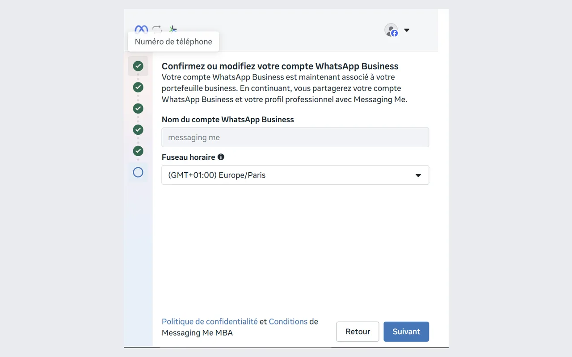The height and width of the screenshot is (357, 572).
Task: Click the Retour button
Action: [x=357, y=332]
